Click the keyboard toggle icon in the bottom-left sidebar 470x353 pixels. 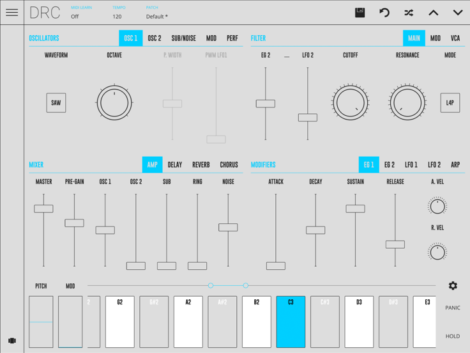point(12,340)
